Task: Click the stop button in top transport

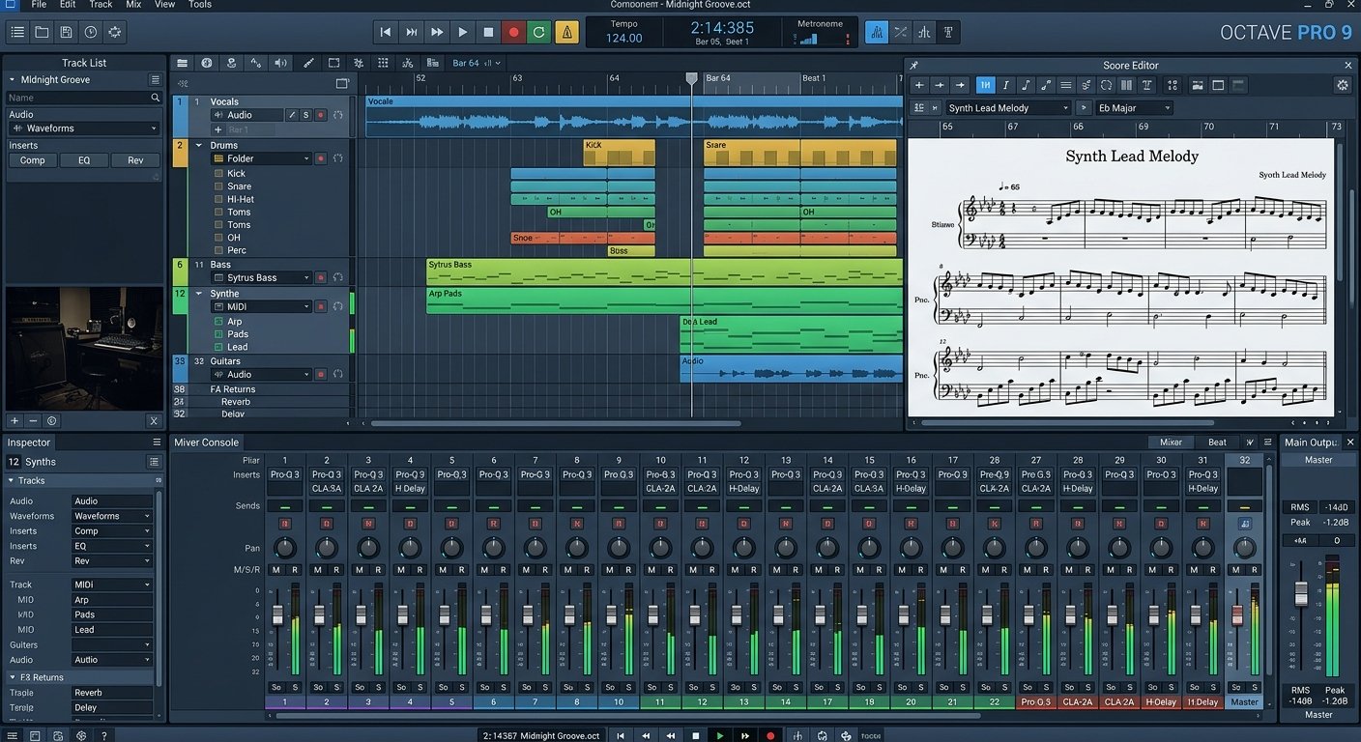Action: pos(488,32)
